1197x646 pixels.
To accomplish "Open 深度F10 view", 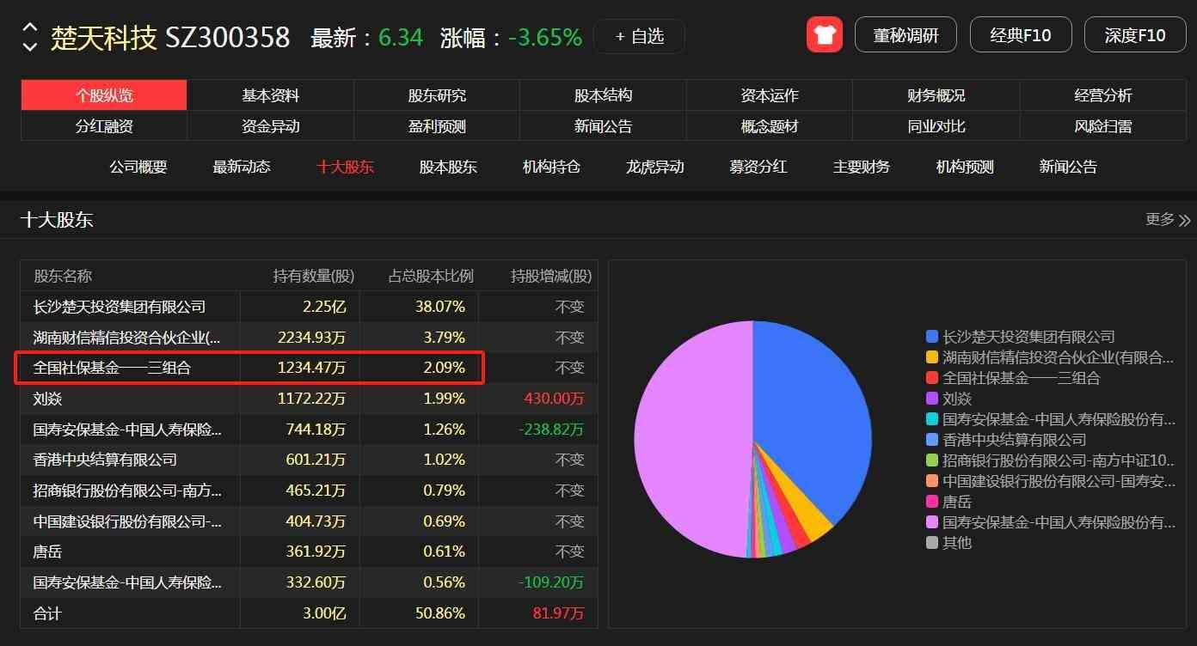I will coord(1135,35).
